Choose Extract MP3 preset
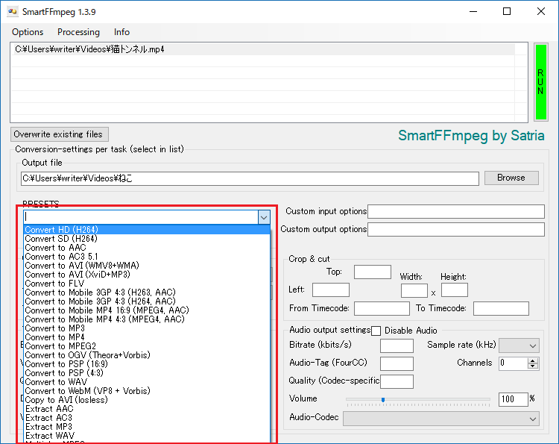This screenshot has width=559, height=444. pos(147,427)
